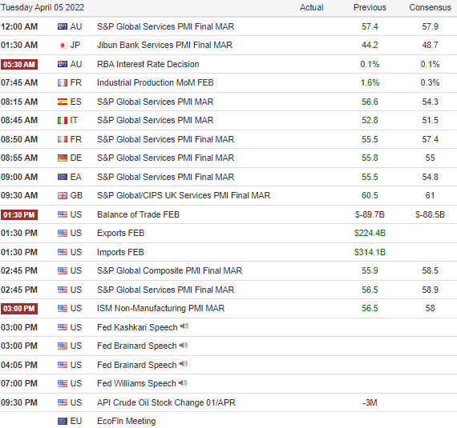Screen dimensions: 457x428
Task: Open Balance of Trade FEB event
Action: coord(138,214)
